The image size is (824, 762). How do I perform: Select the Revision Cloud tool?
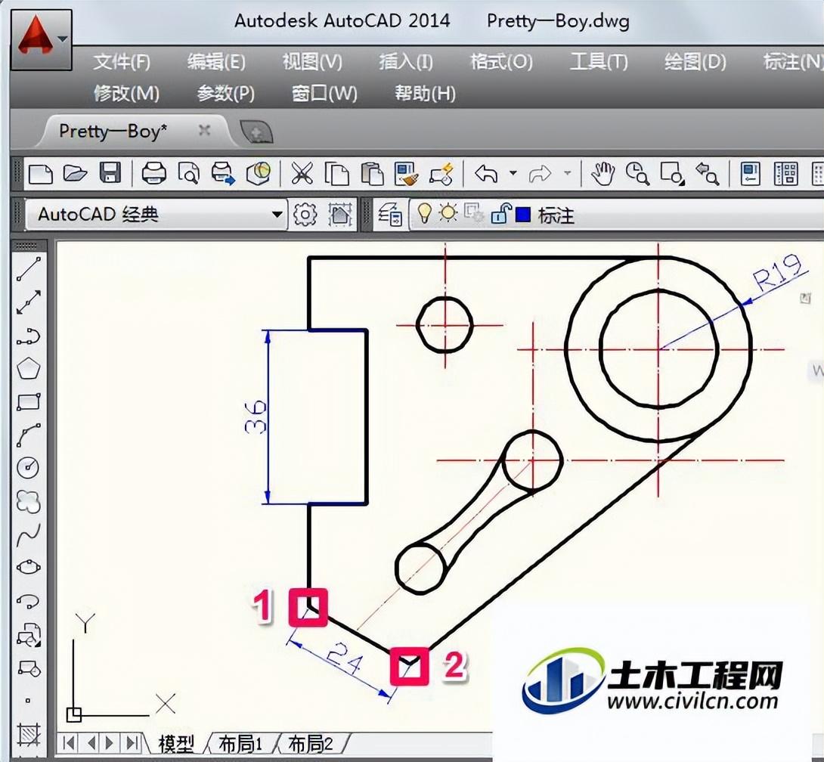click(x=28, y=501)
